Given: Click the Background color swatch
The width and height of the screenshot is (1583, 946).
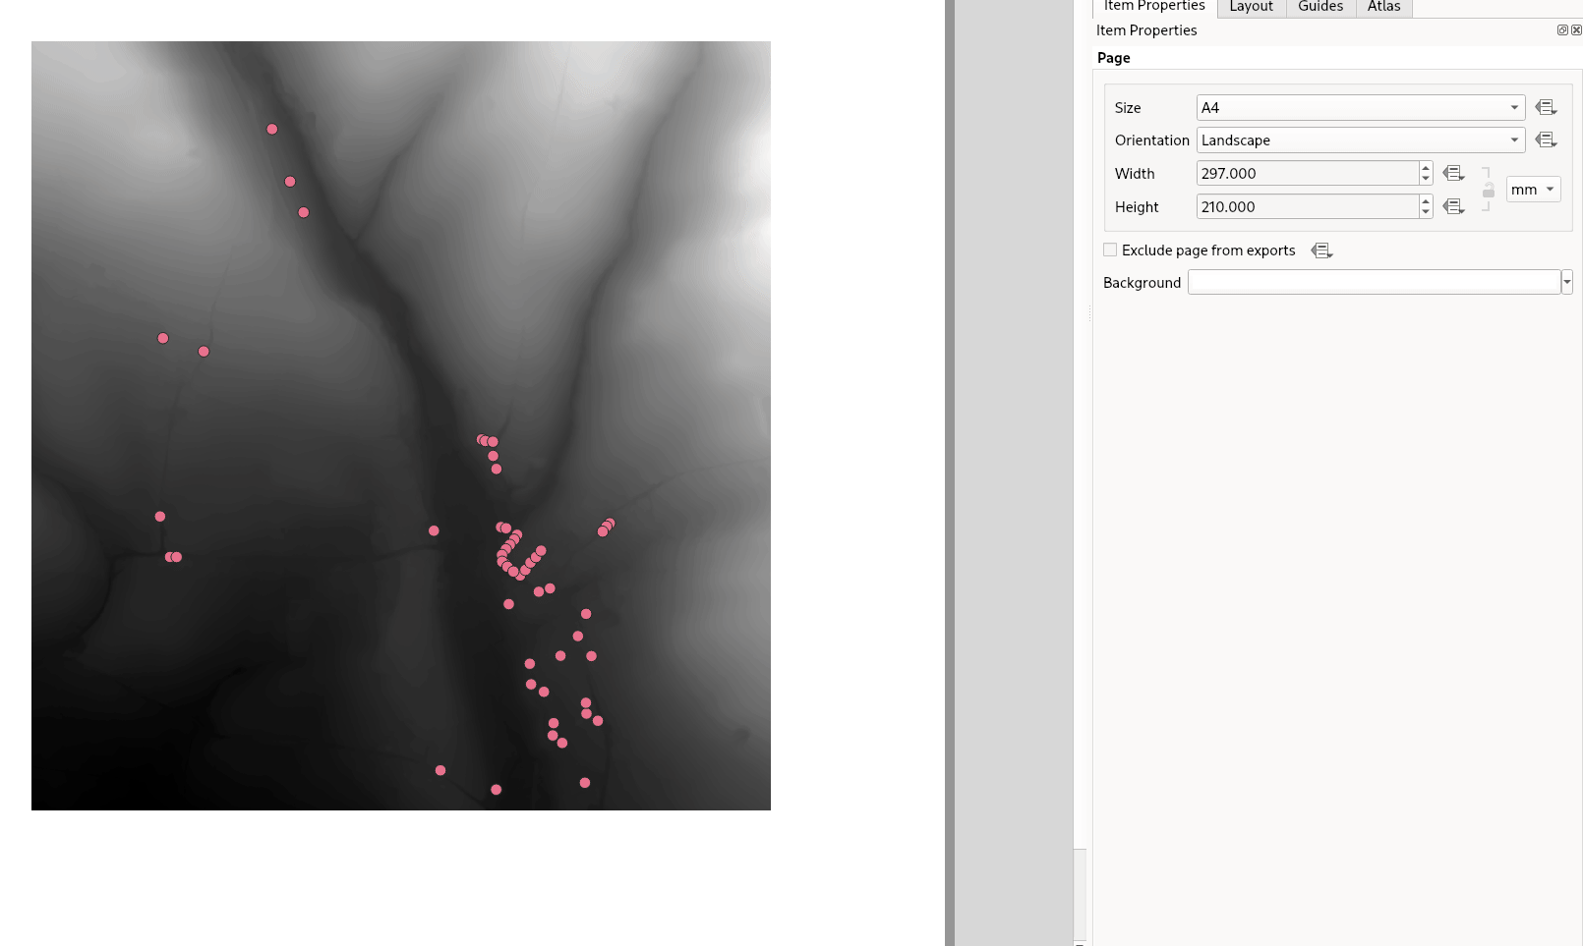Looking at the screenshot, I should (1374, 283).
